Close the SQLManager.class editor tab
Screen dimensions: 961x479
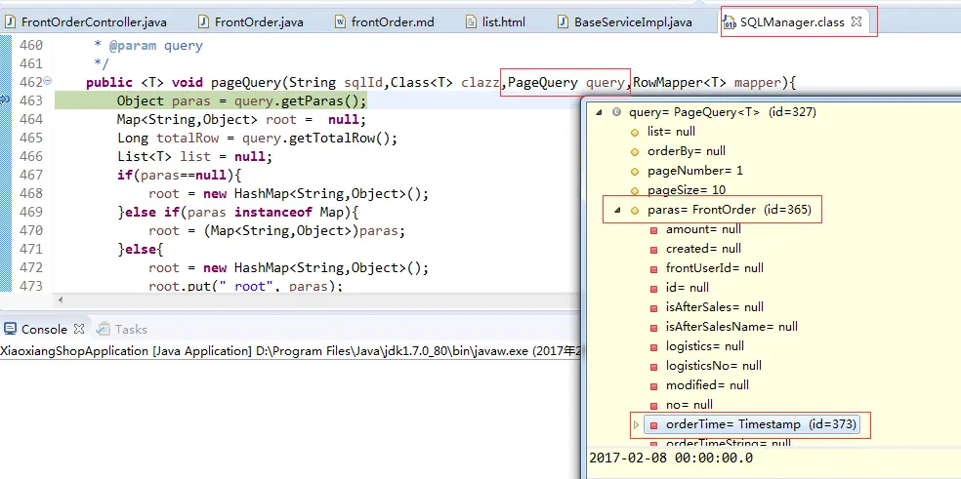tap(857, 21)
